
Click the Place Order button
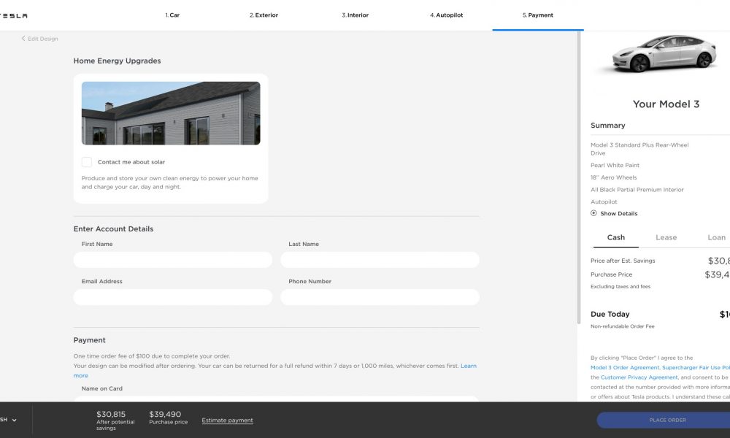664,420
